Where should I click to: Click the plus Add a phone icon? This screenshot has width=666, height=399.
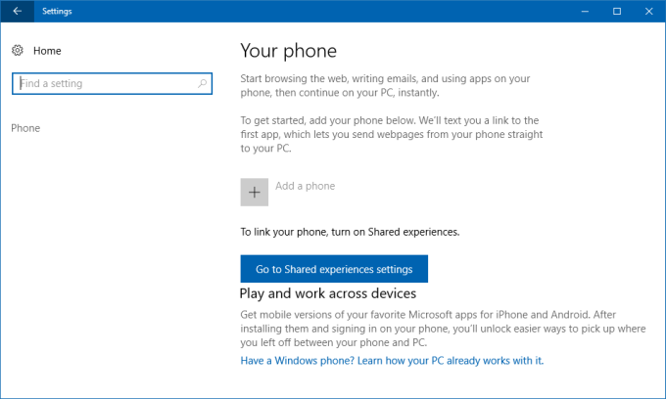tap(255, 192)
